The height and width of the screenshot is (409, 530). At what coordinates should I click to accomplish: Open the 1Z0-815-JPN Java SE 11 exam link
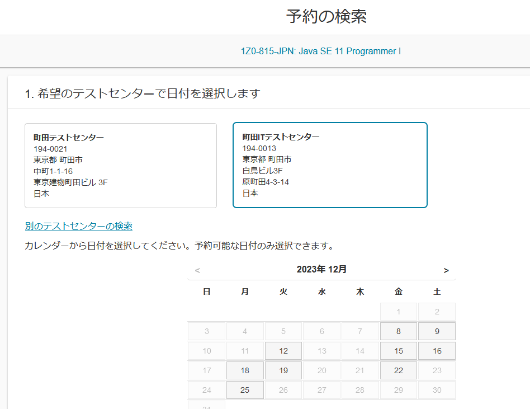click(320, 51)
